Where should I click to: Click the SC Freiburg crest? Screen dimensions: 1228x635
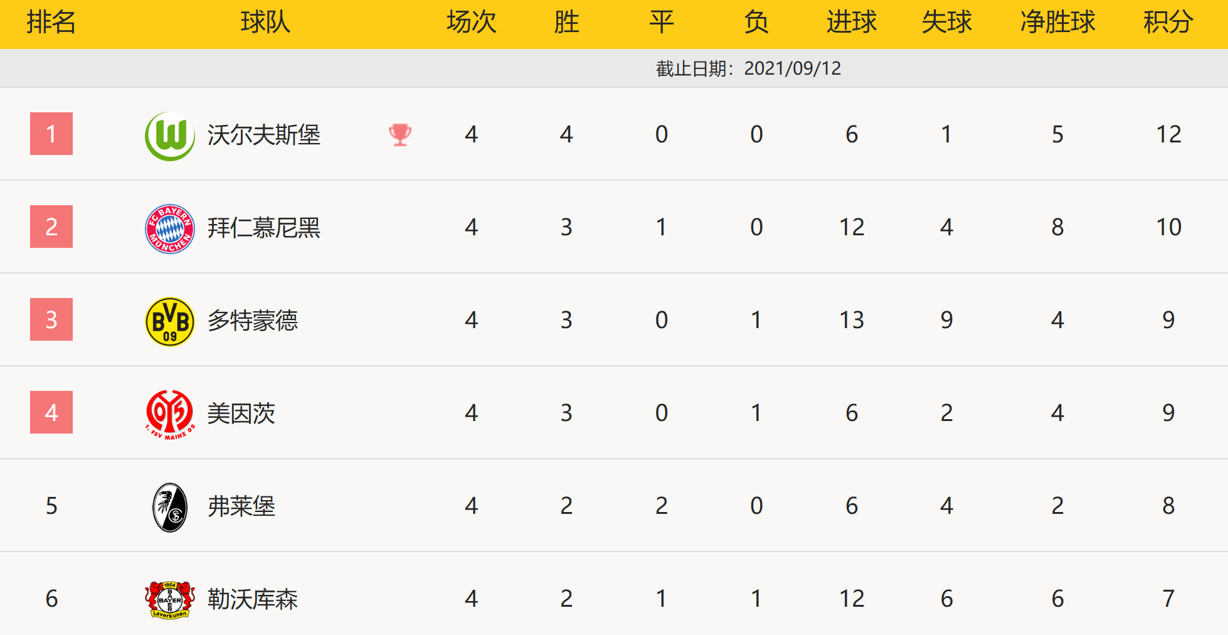coord(169,507)
